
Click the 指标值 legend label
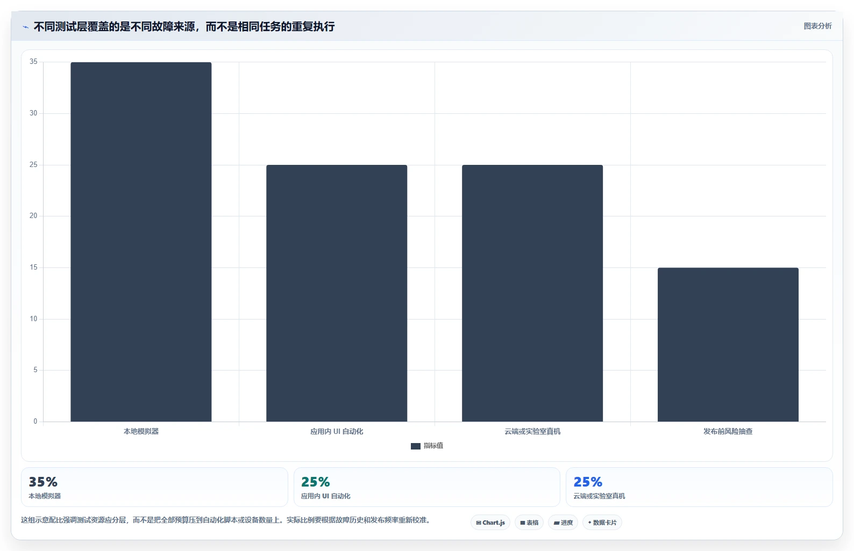(x=433, y=446)
